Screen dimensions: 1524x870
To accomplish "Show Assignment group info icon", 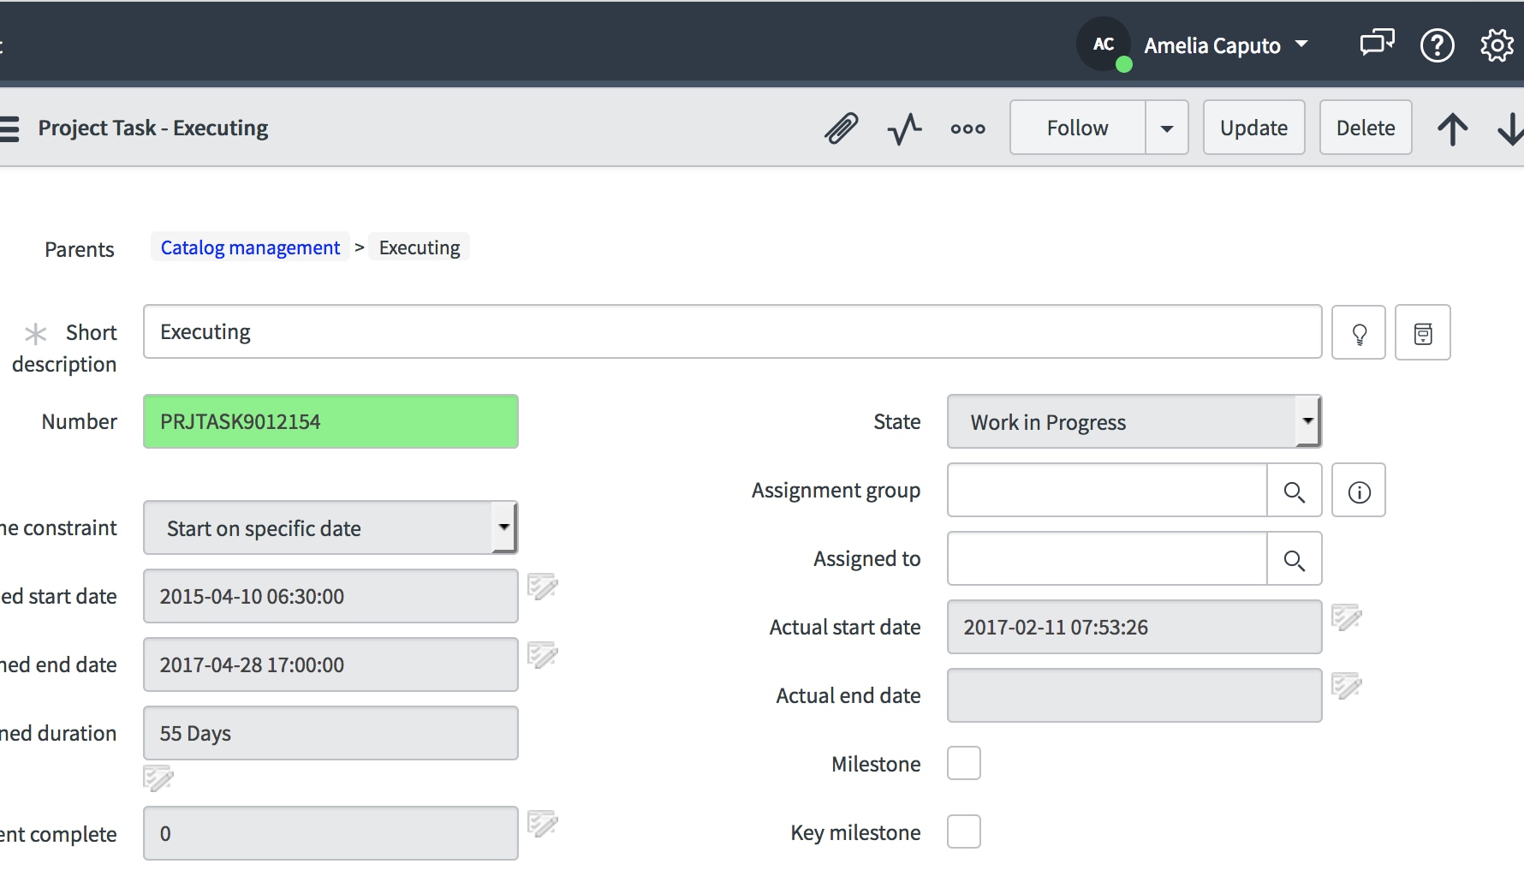I will (x=1359, y=491).
